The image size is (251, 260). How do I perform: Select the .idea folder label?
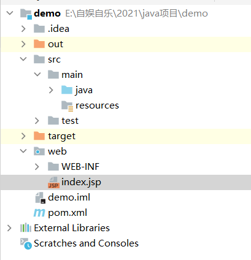pyautogui.click(x=58, y=29)
